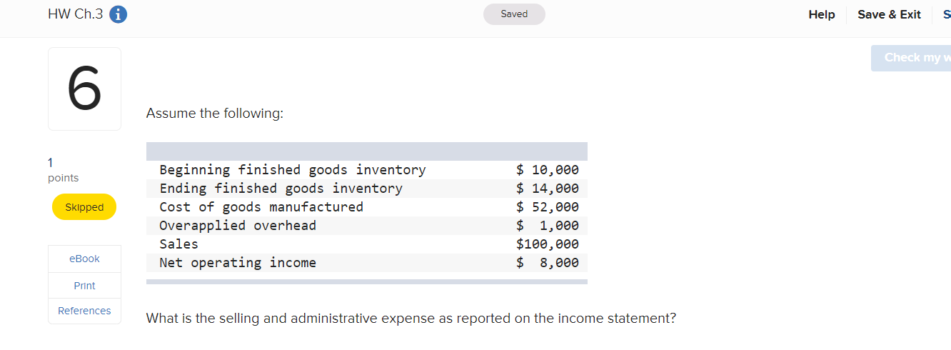Click the Saved status pill
Image resolution: width=951 pixels, height=350 pixels.
click(514, 14)
